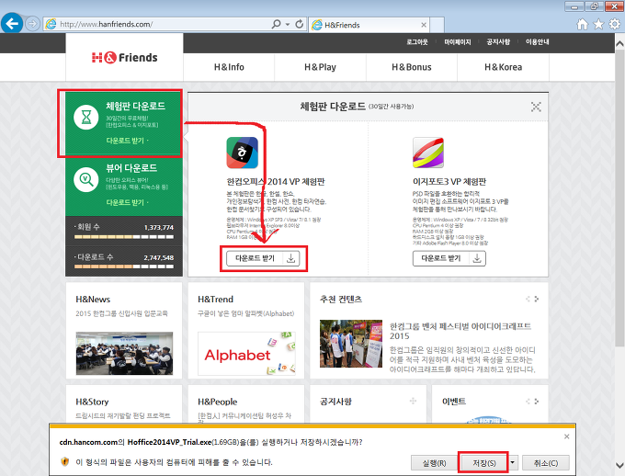The height and width of the screenshot is (476, 625).
Task: Click 구글이 낳은 엄마 알파벳(Alphabet) text
Action: coord(246,313)
